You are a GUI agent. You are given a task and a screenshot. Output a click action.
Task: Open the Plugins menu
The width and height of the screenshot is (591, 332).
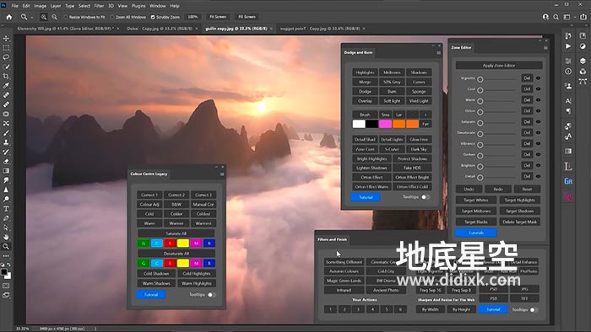[x=138, y=6]
